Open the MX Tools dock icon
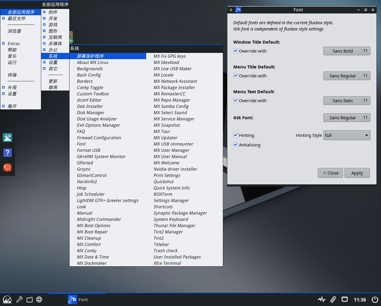381x306 pixels. click(x=8, y=138)
